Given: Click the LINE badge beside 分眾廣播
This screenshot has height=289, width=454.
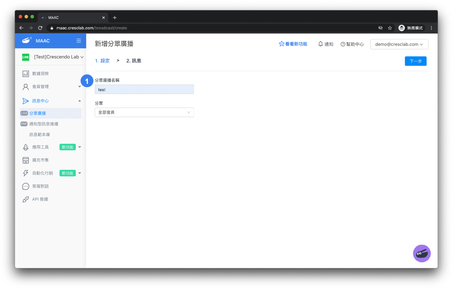Looking at the screenshot, I should [24, 113].
